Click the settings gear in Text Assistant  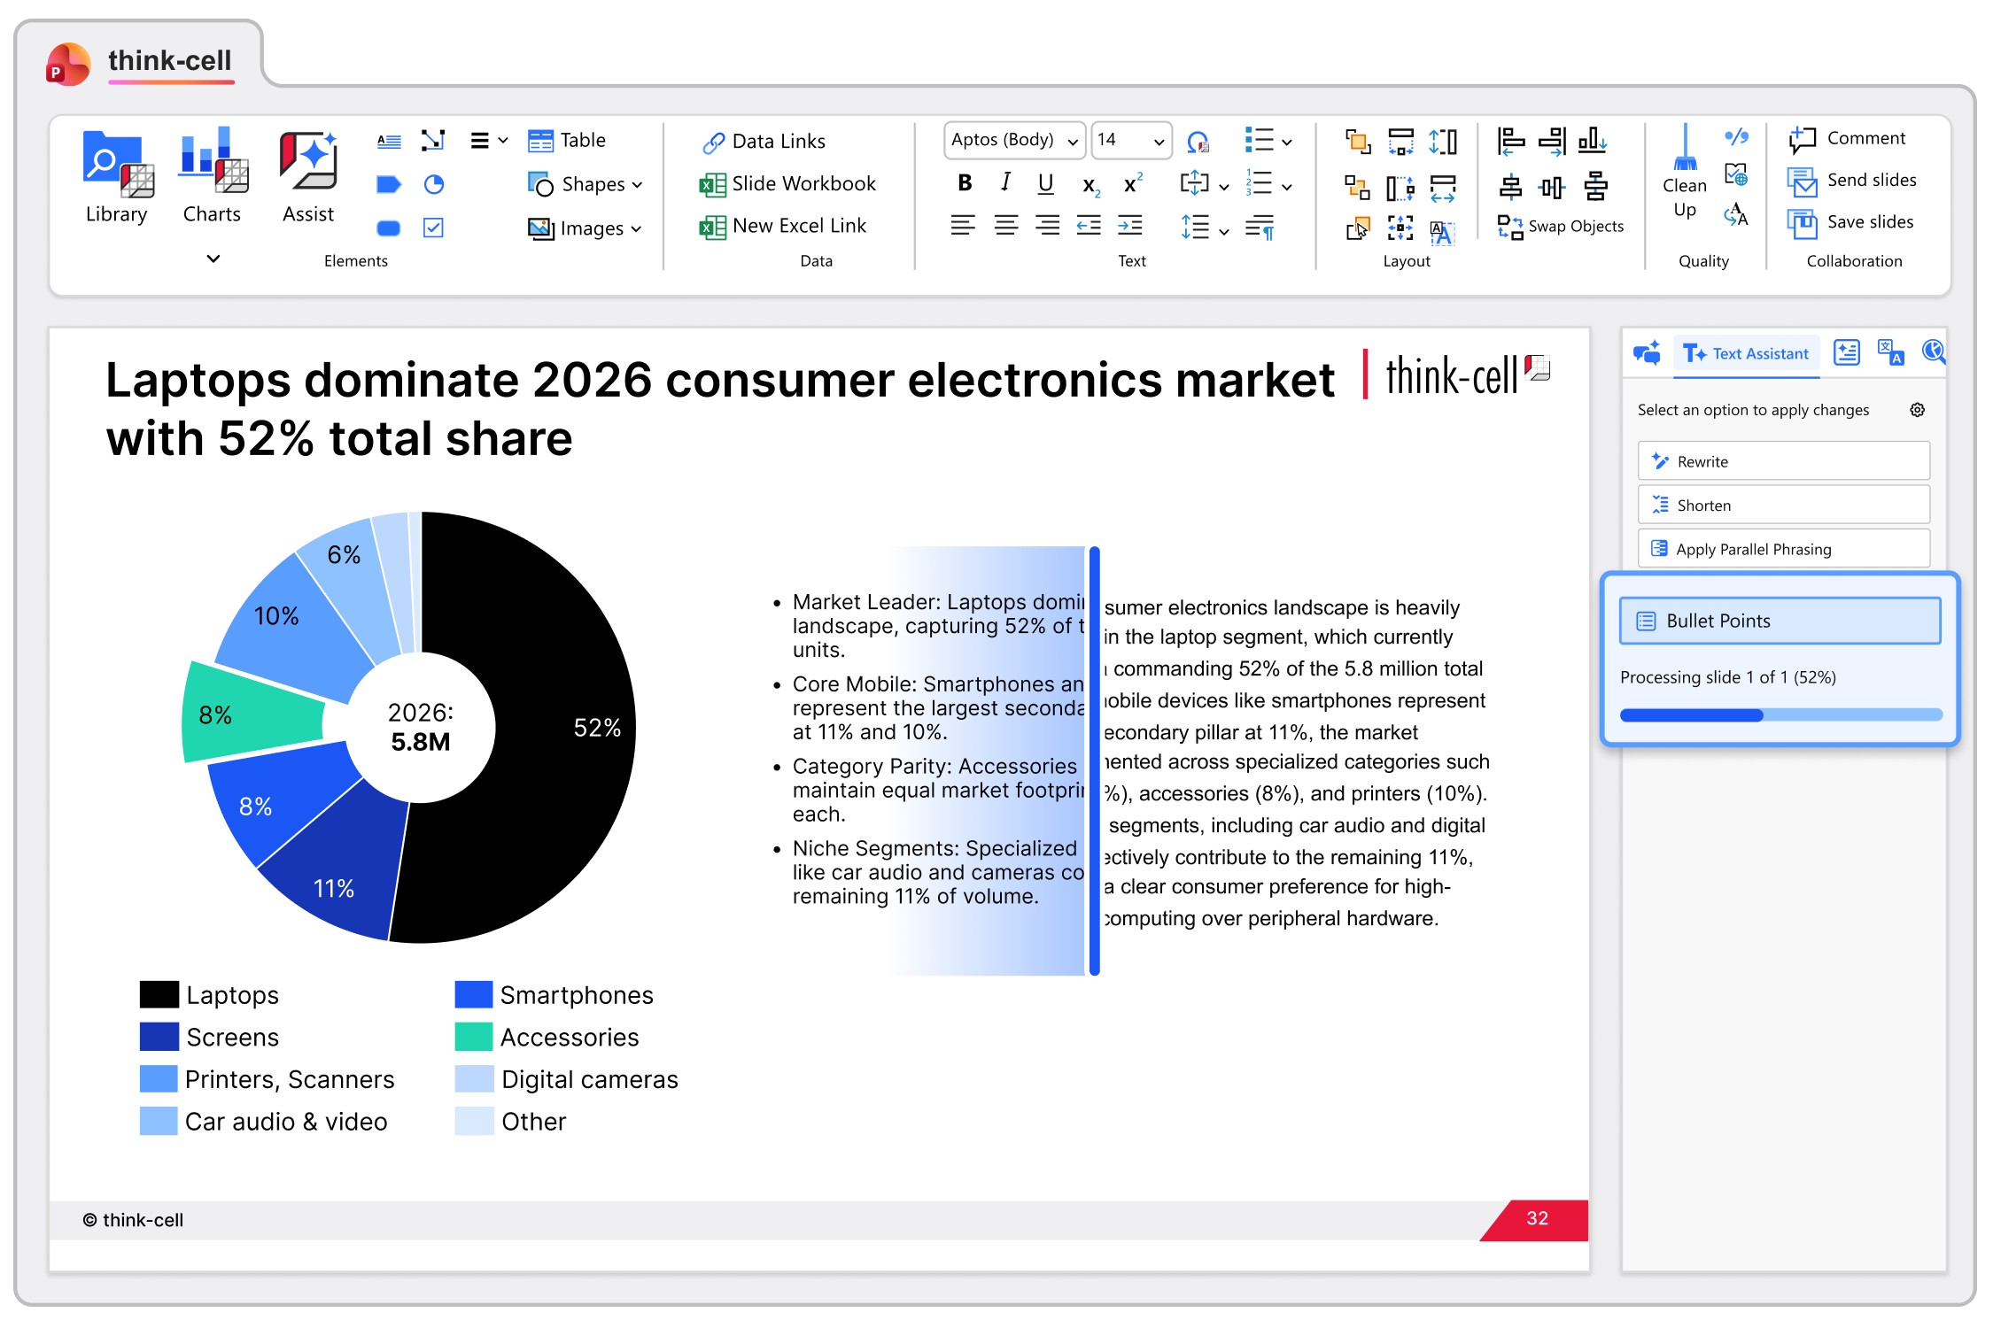(1917, 410)
